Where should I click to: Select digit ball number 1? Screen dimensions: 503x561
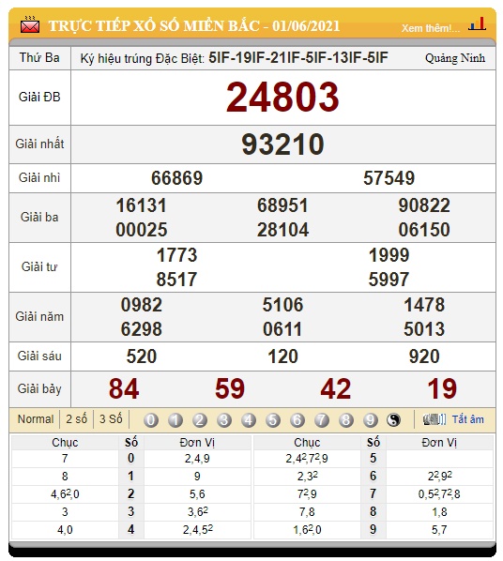(x=175, y=419)
